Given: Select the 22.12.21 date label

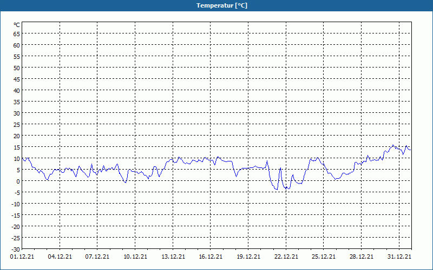Looking at the screenshot, I should click(286, 257).
